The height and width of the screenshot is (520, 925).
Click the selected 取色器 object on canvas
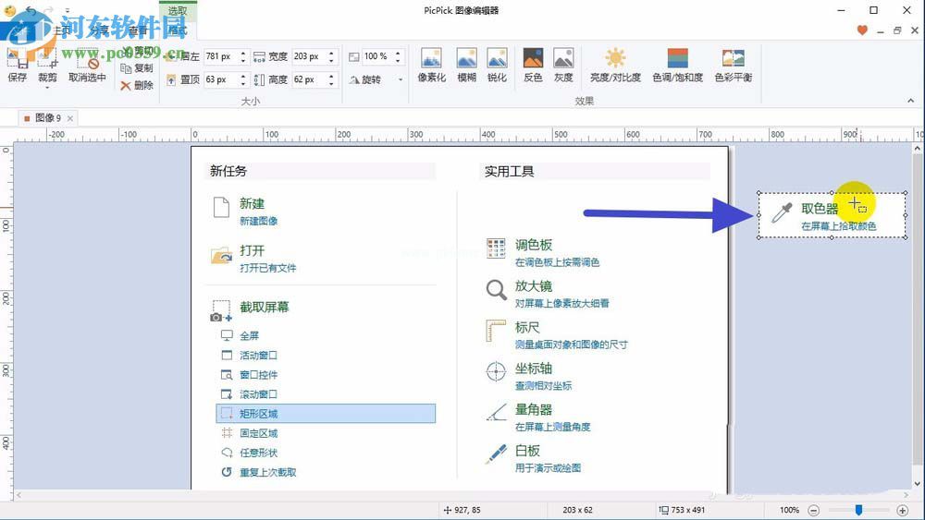(x=832, y=215)
